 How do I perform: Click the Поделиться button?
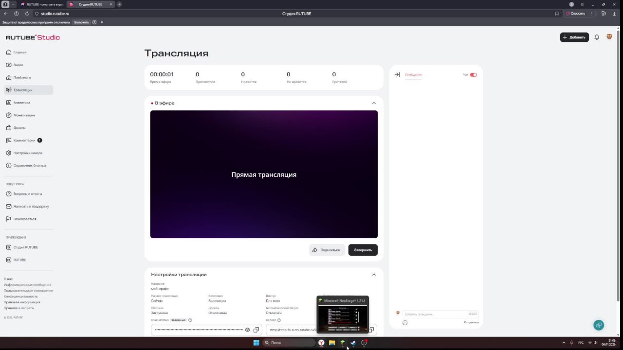pos(327,250)
